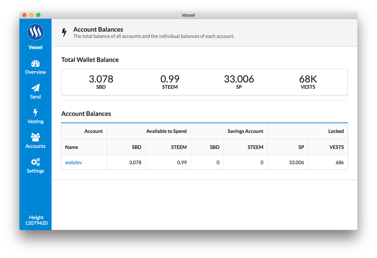The image size is (377, 258).
Task: Click the page description subtitle text
Action: tap(154, 36)
